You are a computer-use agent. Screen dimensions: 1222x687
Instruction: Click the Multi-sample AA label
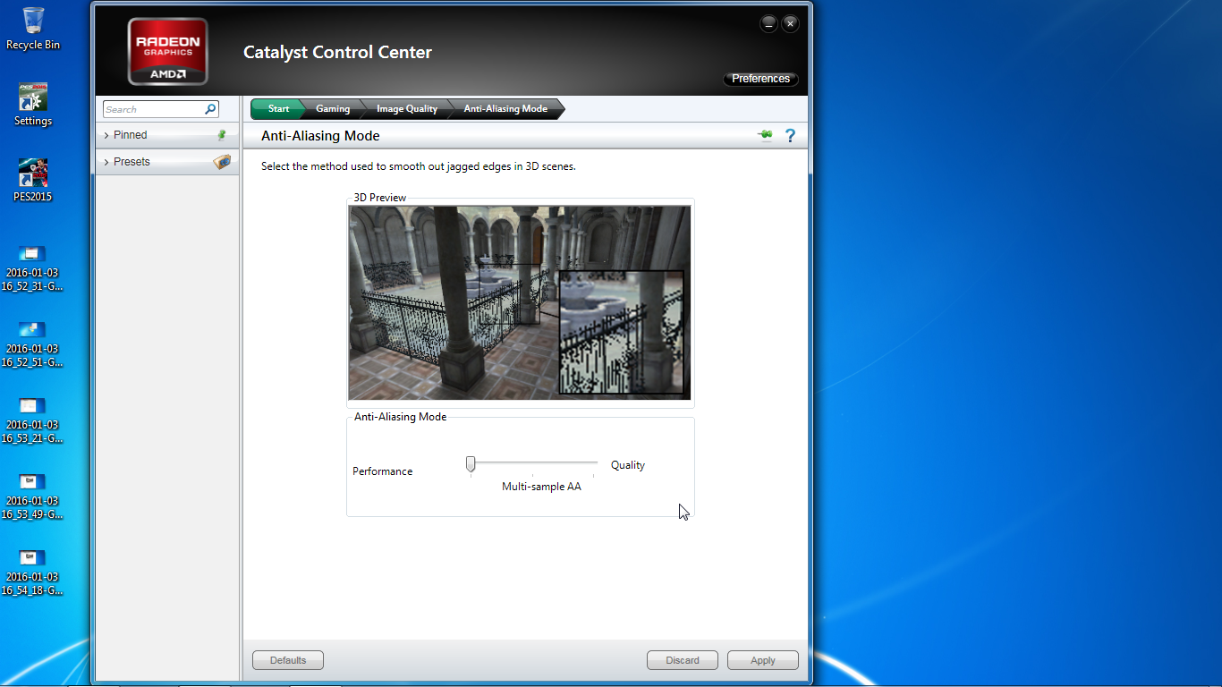point(541,487)
